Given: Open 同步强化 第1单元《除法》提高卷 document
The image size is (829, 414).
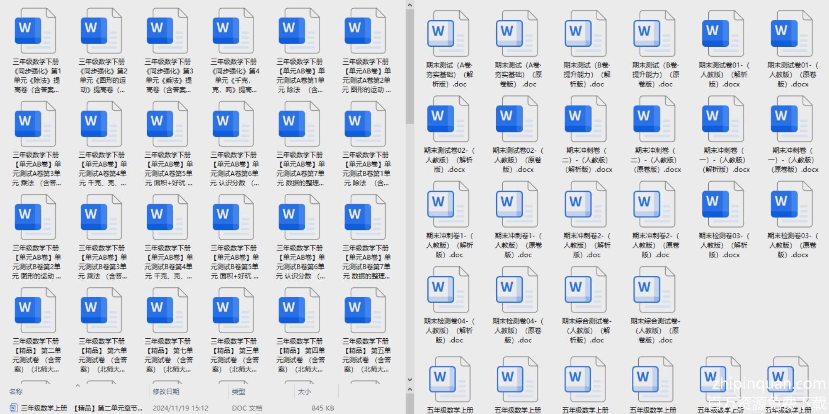Looking at the screenshot, I should [36, 31].
